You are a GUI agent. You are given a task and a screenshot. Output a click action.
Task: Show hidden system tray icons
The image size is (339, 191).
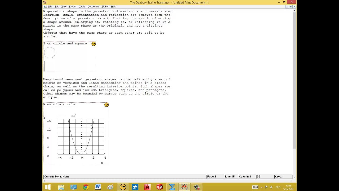point(262,187)
